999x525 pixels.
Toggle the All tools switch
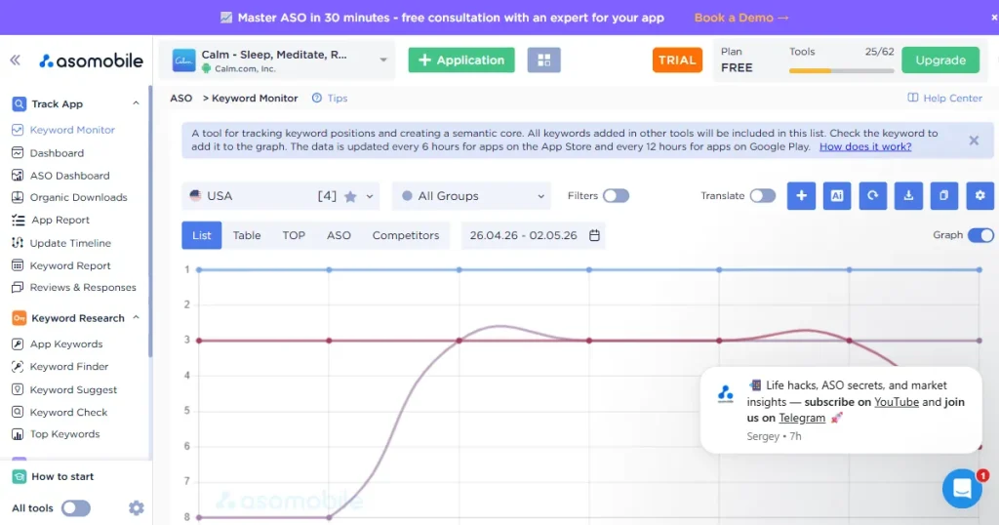click(x=76, y=507)
